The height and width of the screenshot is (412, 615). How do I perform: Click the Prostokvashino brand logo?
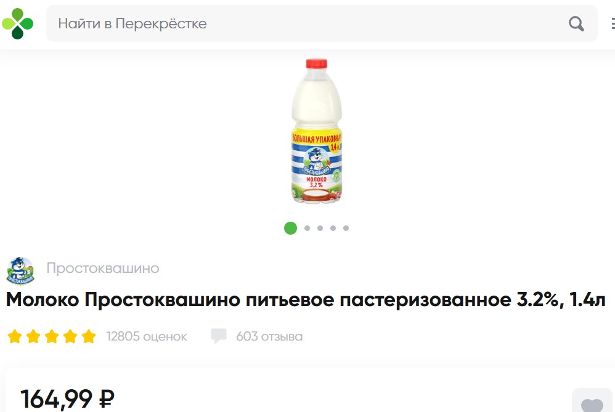[x=20, y=270]
